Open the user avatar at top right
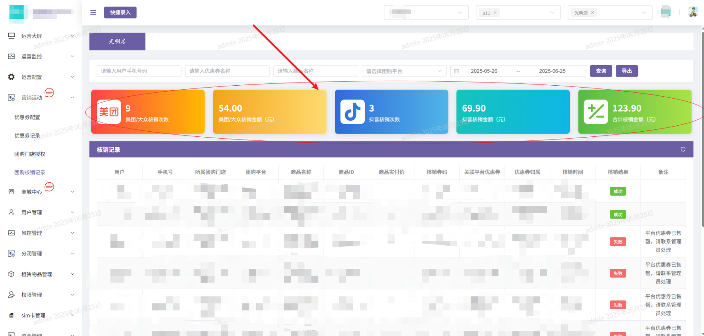 693,12
